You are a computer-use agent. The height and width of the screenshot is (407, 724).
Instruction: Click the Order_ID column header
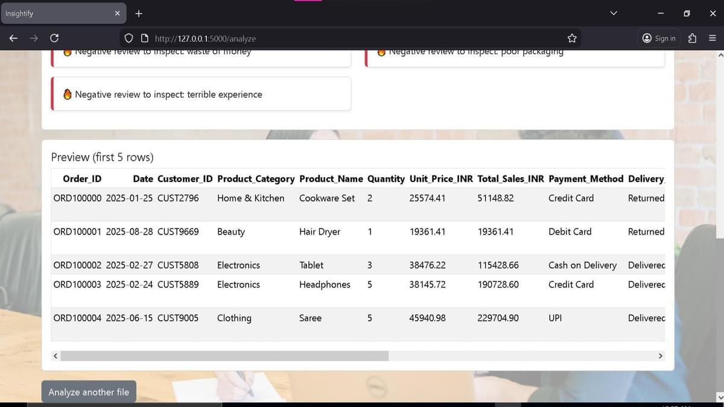pos(82,178)
